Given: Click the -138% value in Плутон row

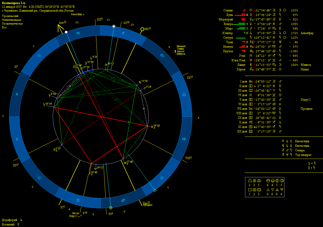Looking at the screenshot, I should 294,51.
